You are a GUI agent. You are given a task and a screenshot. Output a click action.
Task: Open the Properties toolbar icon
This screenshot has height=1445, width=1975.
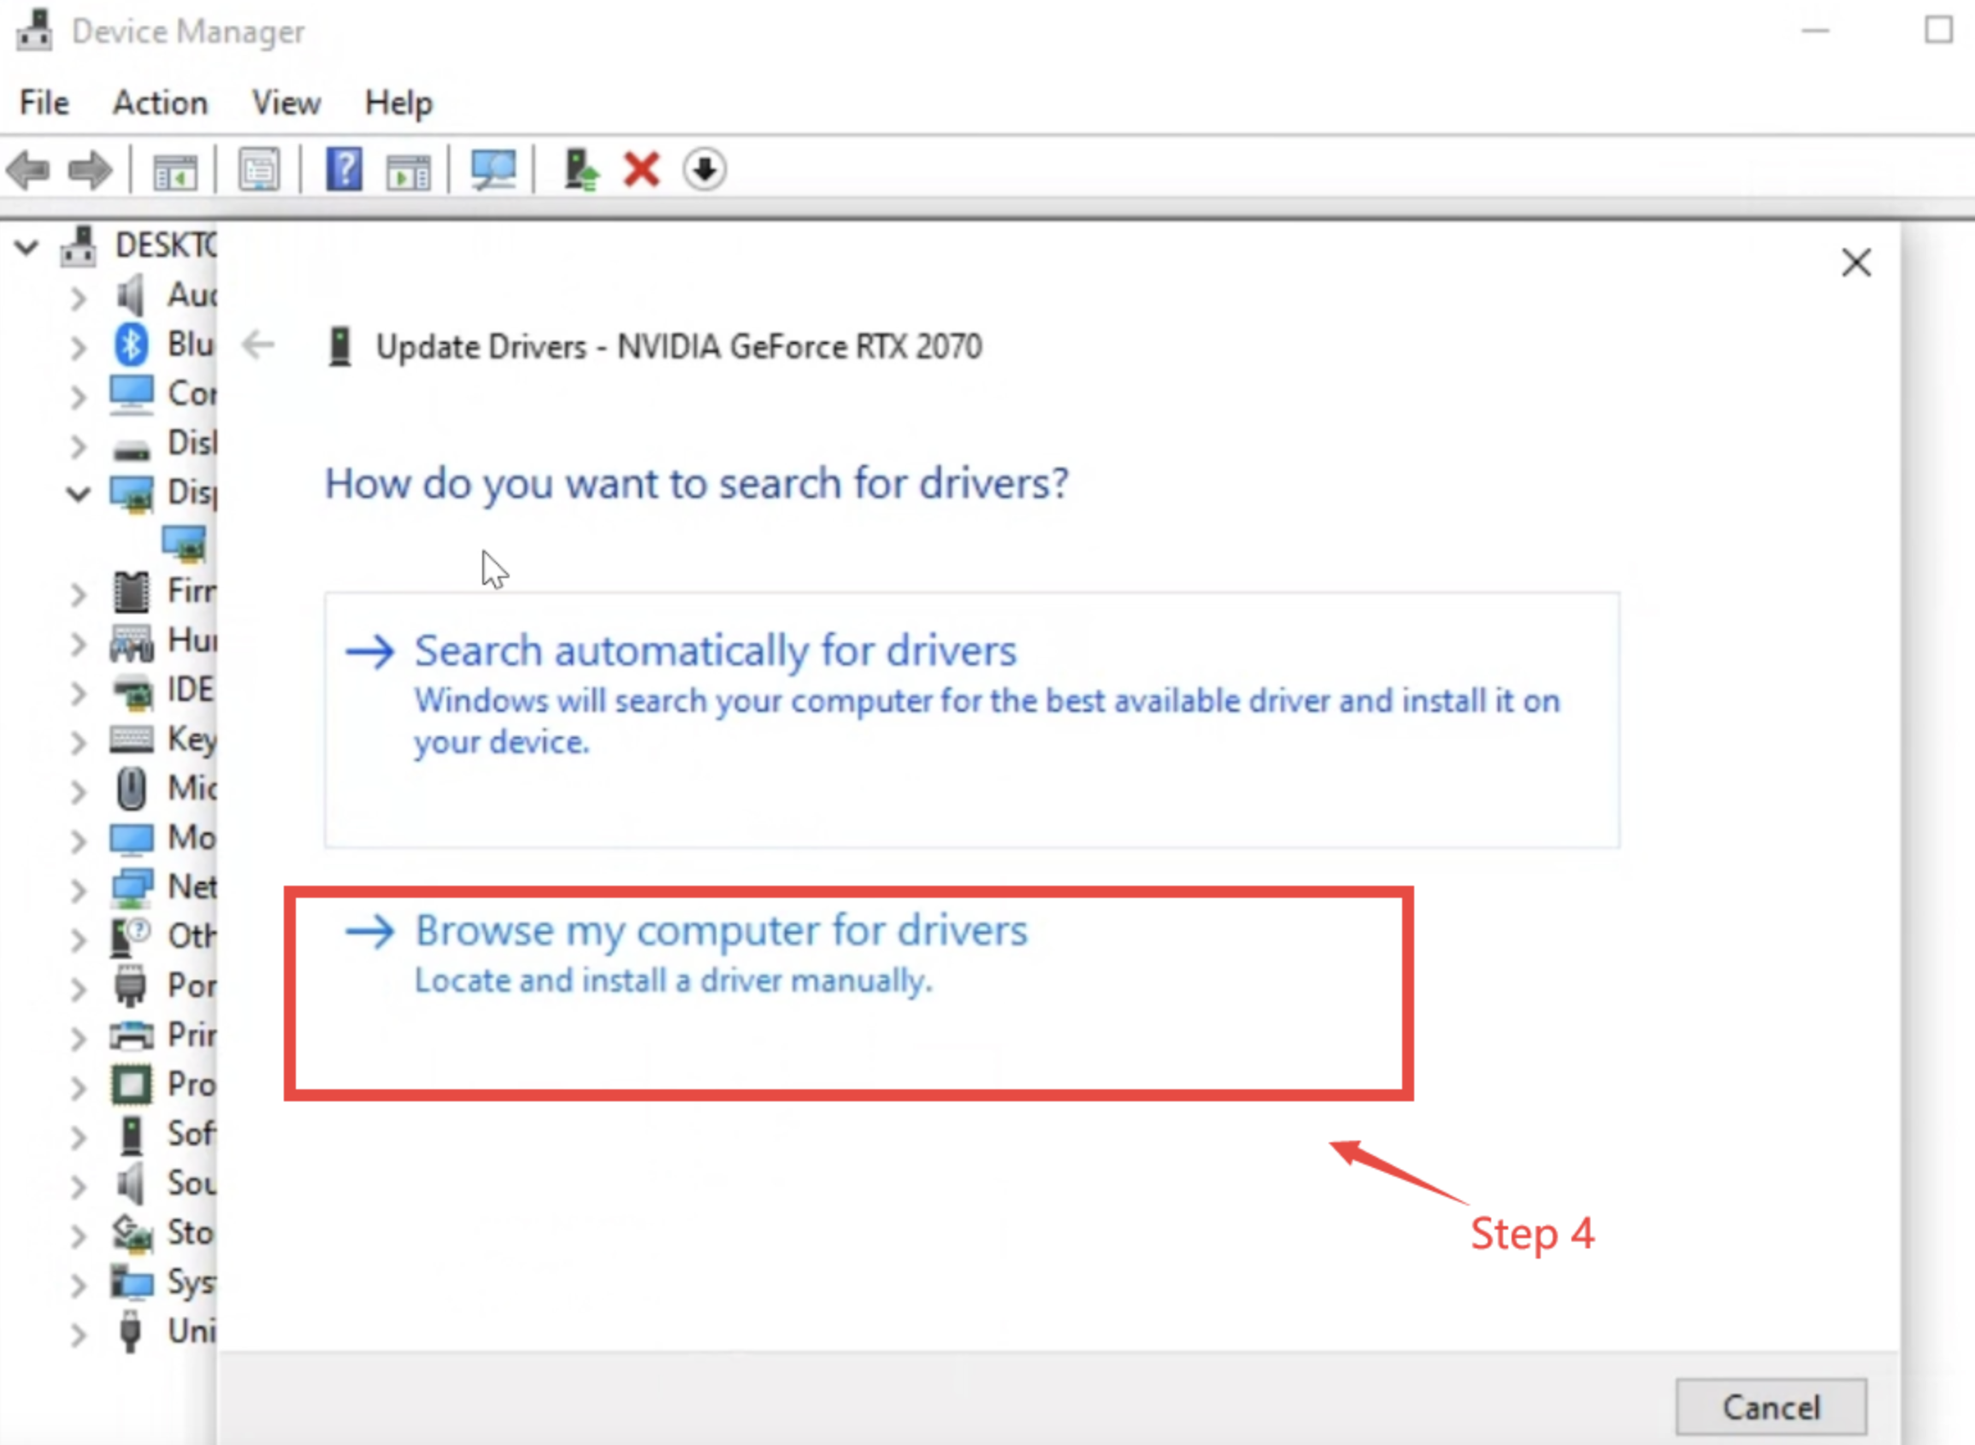point(259,169)
